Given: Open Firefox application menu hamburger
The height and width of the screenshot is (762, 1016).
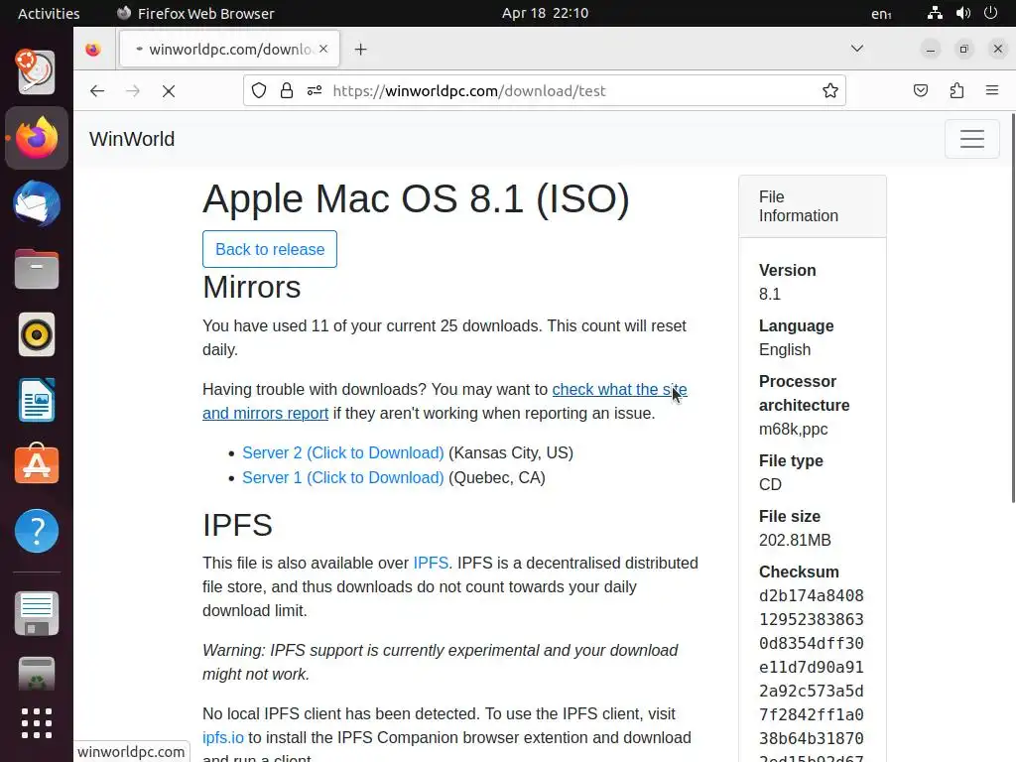Looking at the screenshot, I should 992,90.
